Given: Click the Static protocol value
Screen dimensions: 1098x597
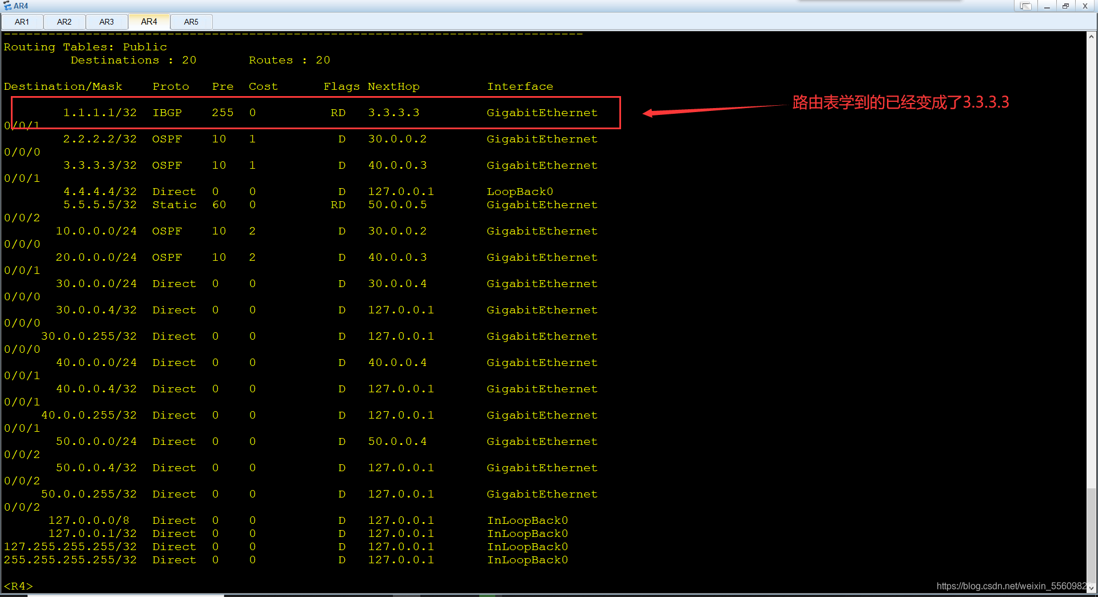Looking at the screenshot, I should click(174, 205).
